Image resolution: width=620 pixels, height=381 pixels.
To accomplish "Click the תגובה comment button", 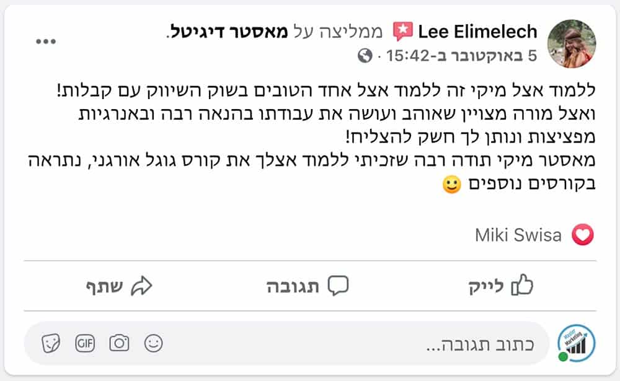I will tap(308, 286).
